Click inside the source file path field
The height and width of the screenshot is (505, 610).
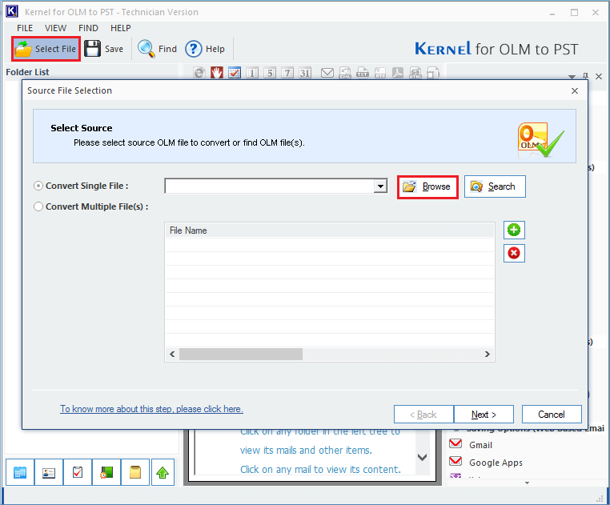(269, 186)
